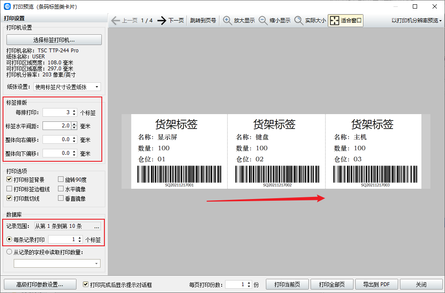Image resolution: width=445 pixels, height=293 pixels.
Task: Click the zoom out magnifier icon
Action: (x=263, y=21)
